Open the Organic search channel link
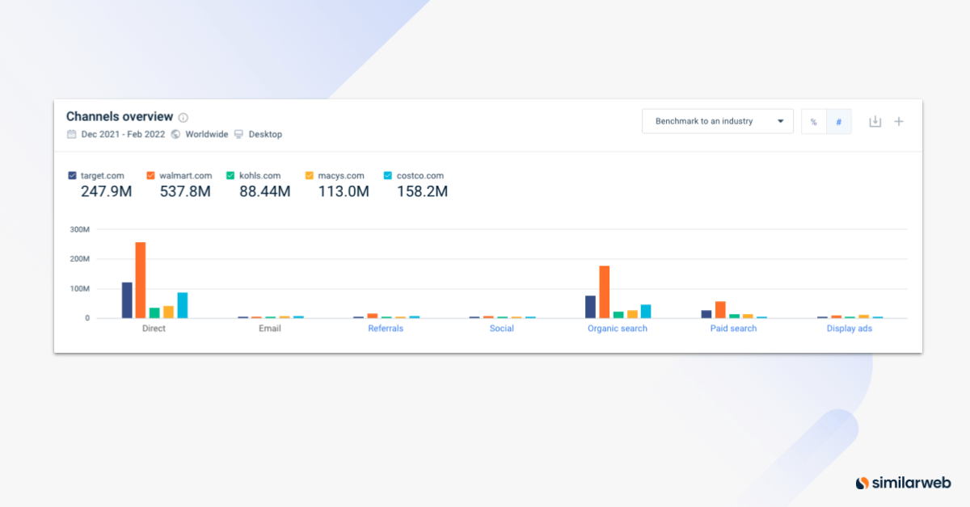This screenshot has width=970, height=507. click(617, 329)
